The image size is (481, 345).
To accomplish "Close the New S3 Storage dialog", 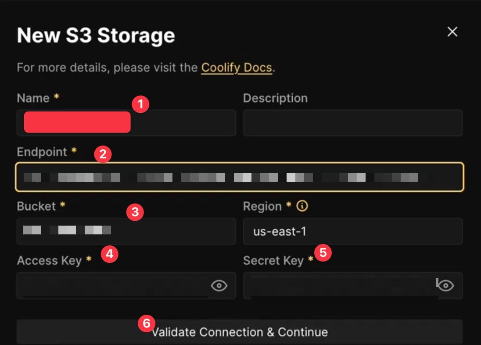I will click(452, 32).
